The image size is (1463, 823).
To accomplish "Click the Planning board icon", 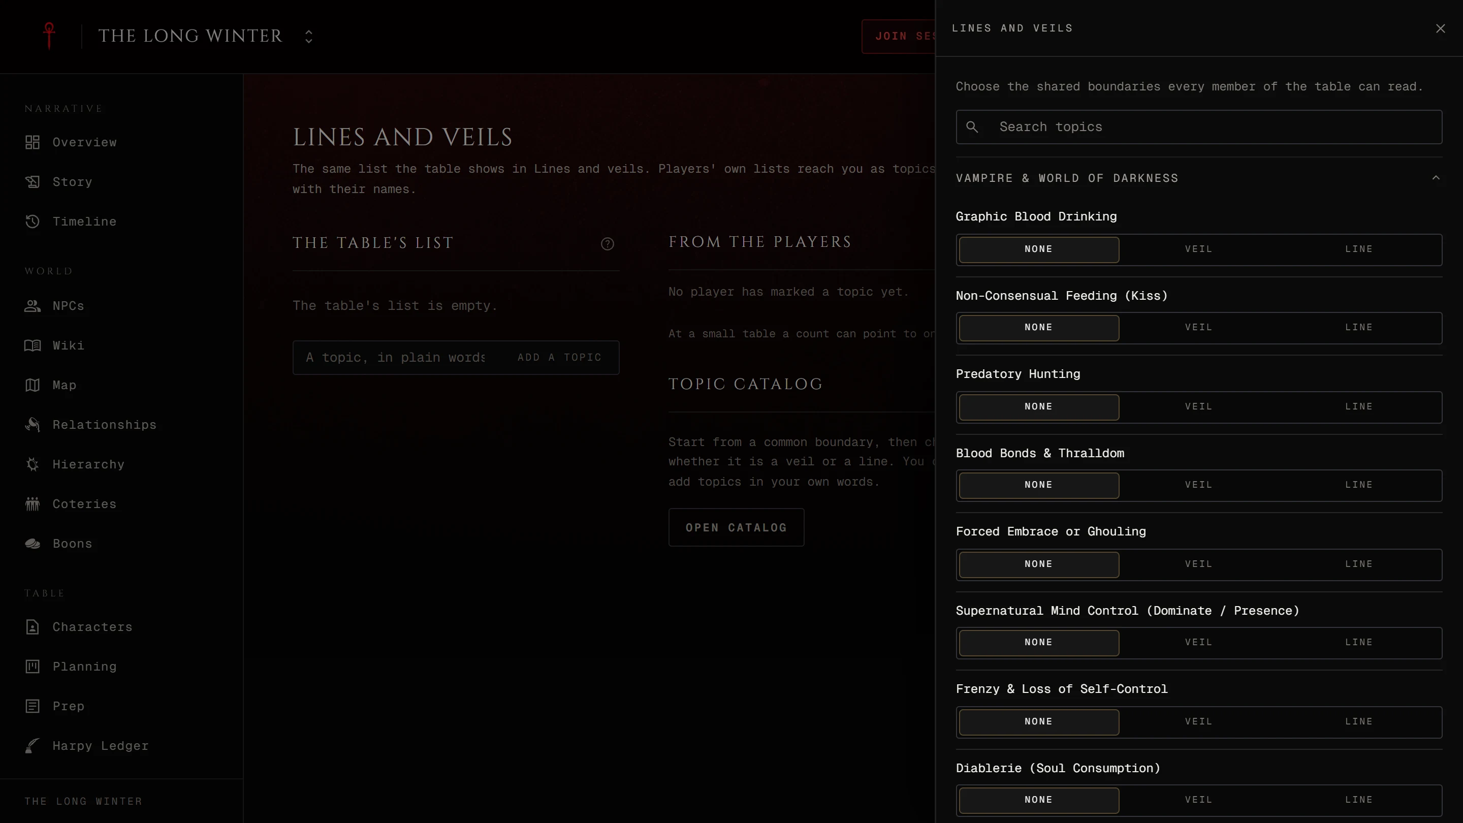I will [33, 666].
